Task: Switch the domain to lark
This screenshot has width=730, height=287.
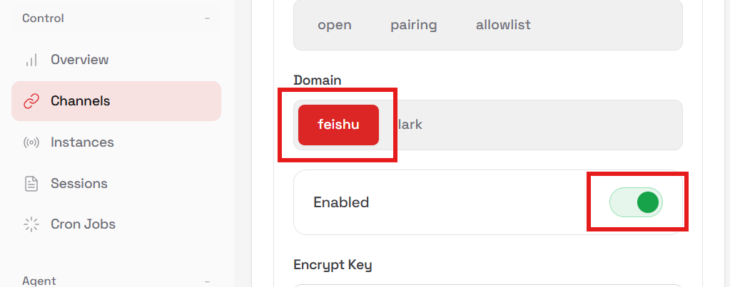Action: pyautogui.click(x=410, y=125)
